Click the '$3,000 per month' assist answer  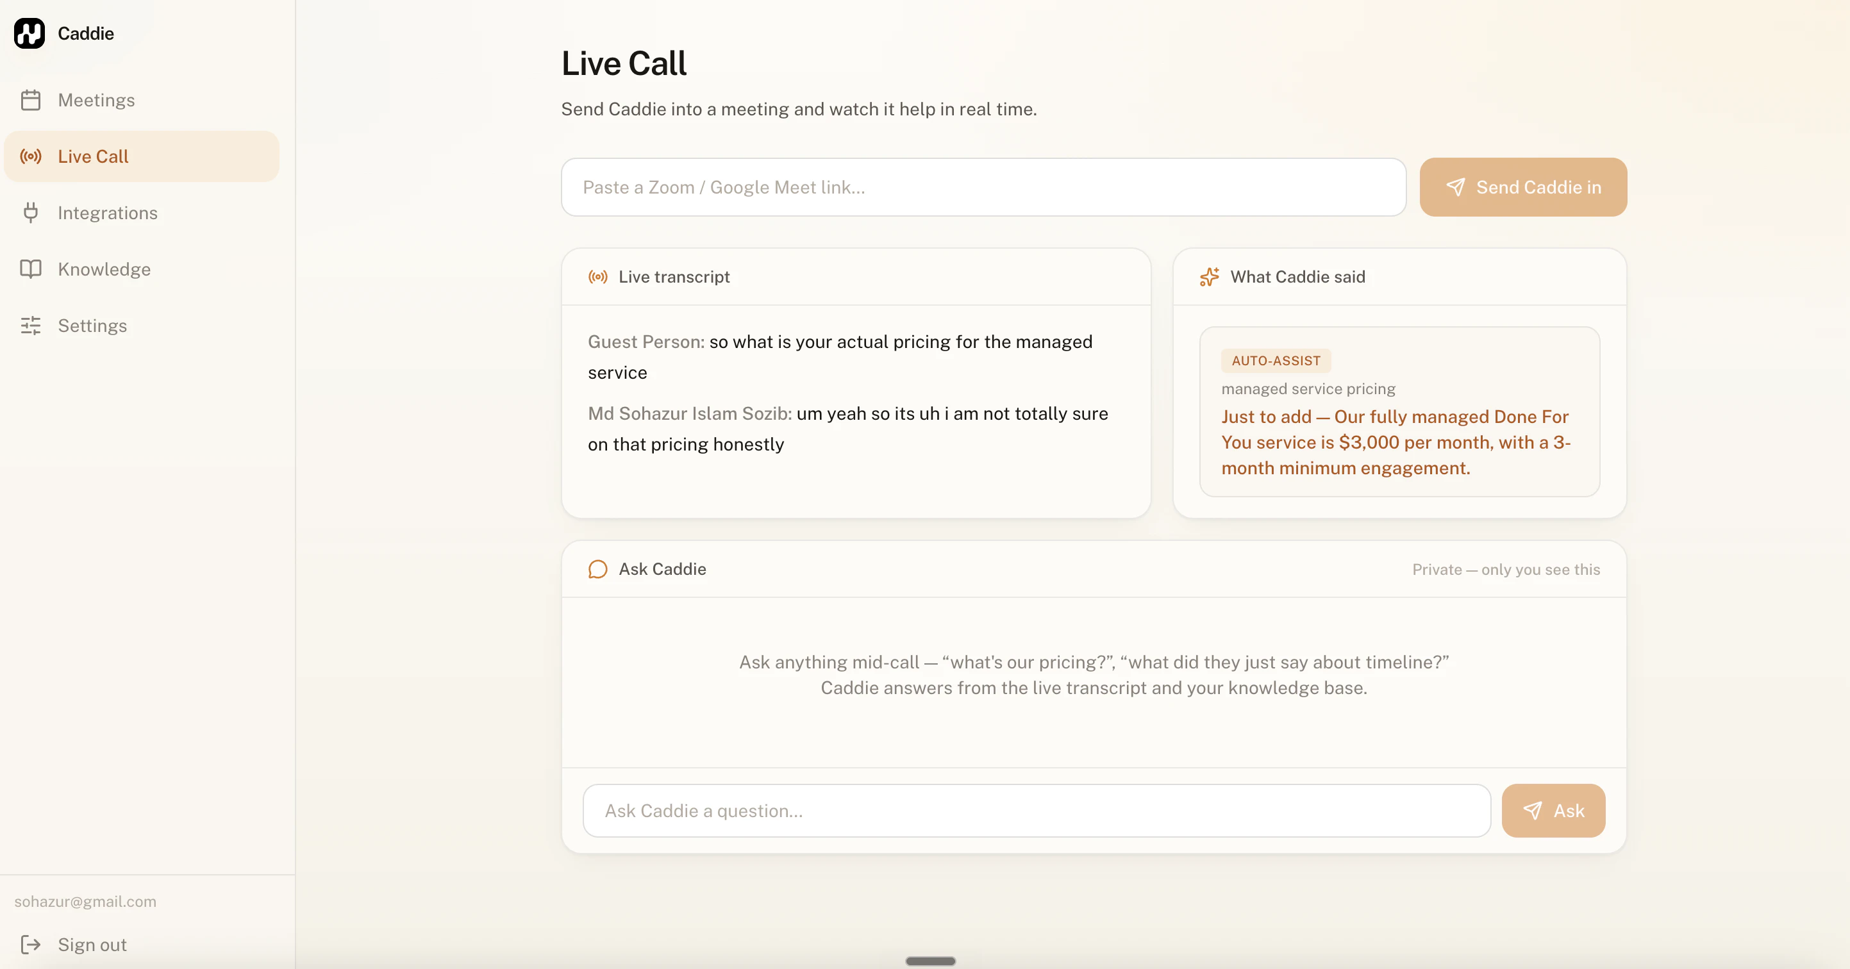(x=1396, y=442)
